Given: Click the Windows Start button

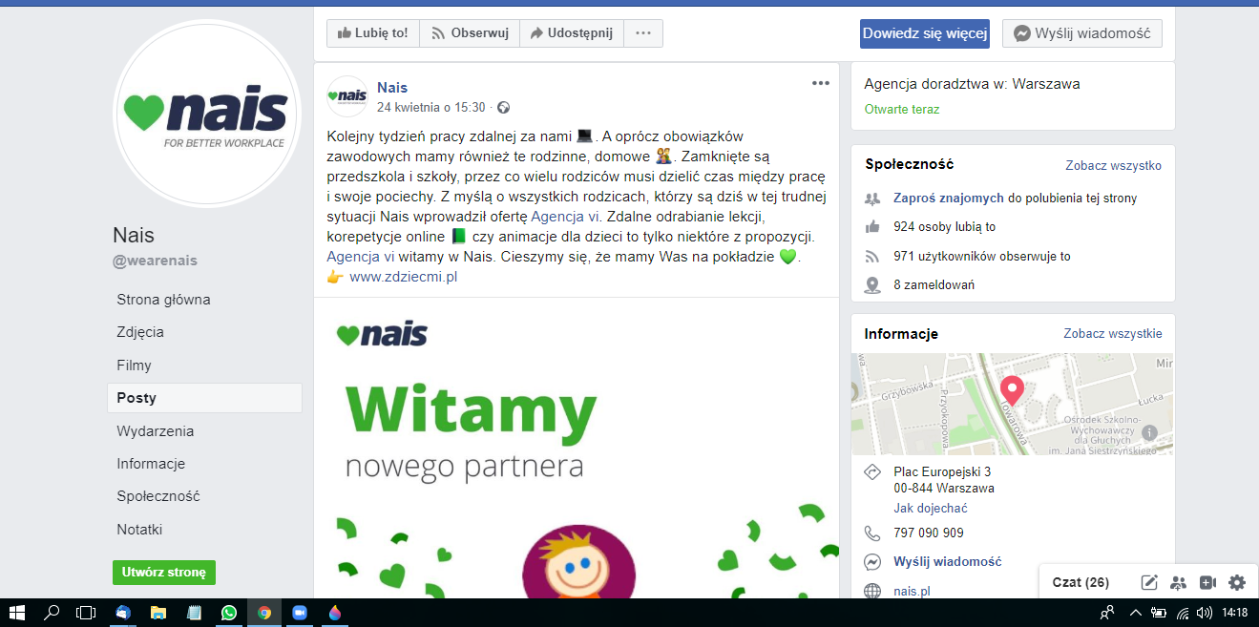Looking at the screenshot, I should [17, 613].
